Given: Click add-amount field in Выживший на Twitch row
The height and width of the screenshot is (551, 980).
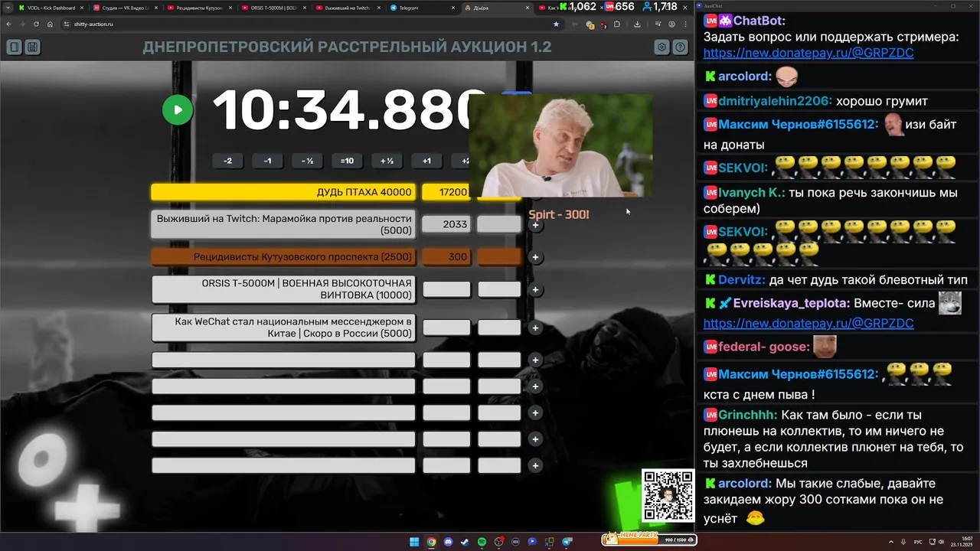Looking at the screenshot, I should pos(498,224).
